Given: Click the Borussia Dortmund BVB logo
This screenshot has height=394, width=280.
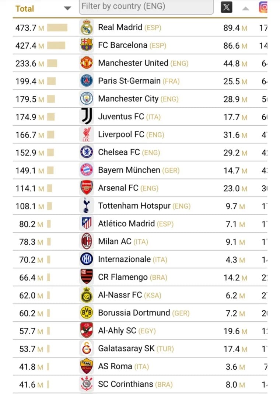Looking at the screenshot, I should [87, 313].
